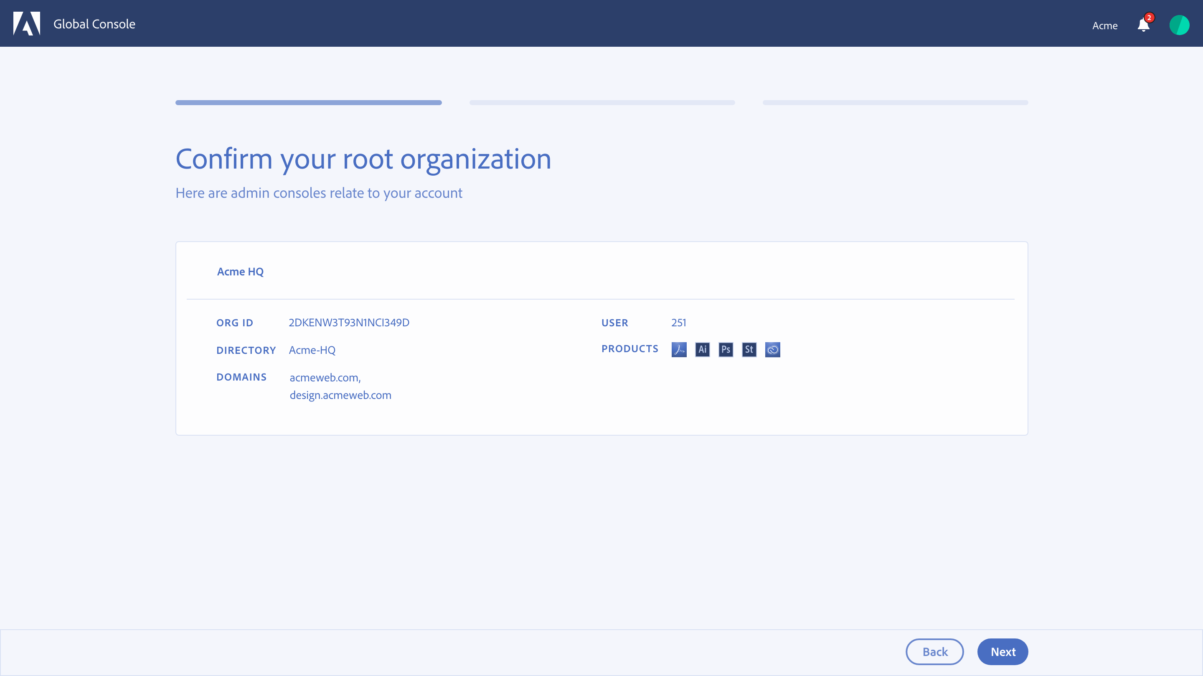This screenshot has height=676, width=1203.
Task: Click the PRODUCTS label
Action: tap(629, 348)
